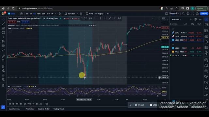Select the 15m timeframe

click(x=39, y=14)
